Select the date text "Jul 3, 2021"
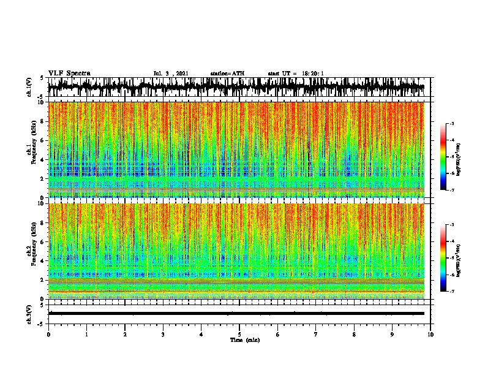The height and width of the screenshot is (375, 485). tap(171, 74)
